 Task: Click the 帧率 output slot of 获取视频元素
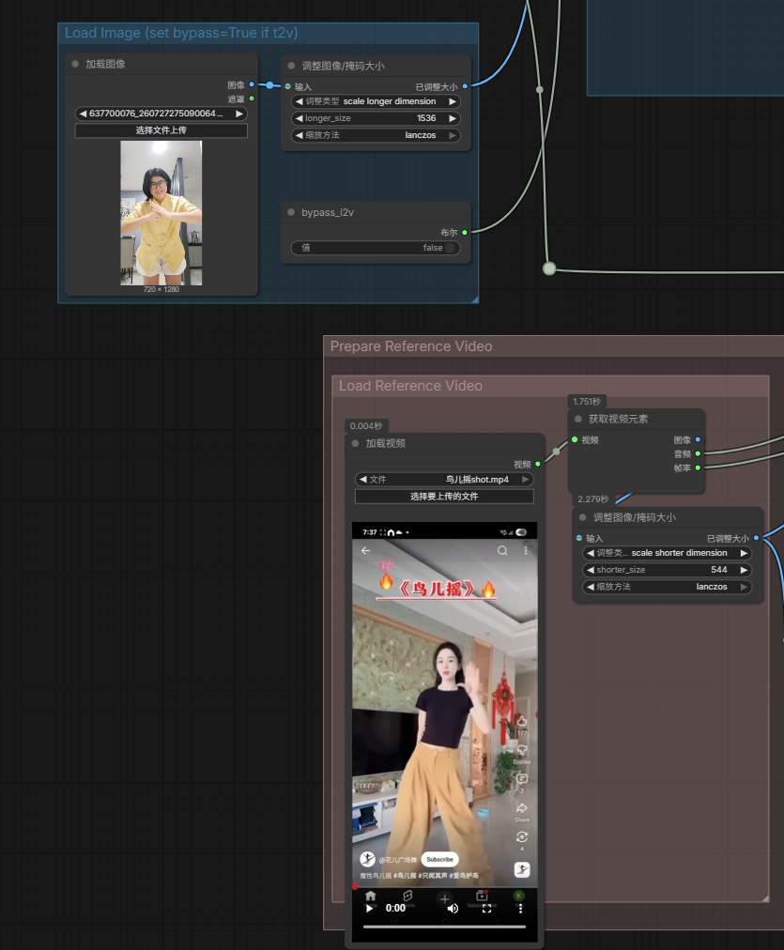tap(698, 467)
